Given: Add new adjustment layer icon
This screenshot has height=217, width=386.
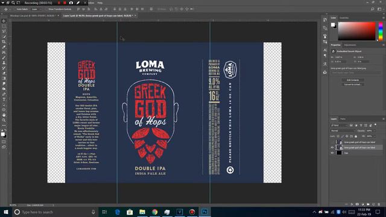Looking at the screenshot, I should [x=362, y=204].
